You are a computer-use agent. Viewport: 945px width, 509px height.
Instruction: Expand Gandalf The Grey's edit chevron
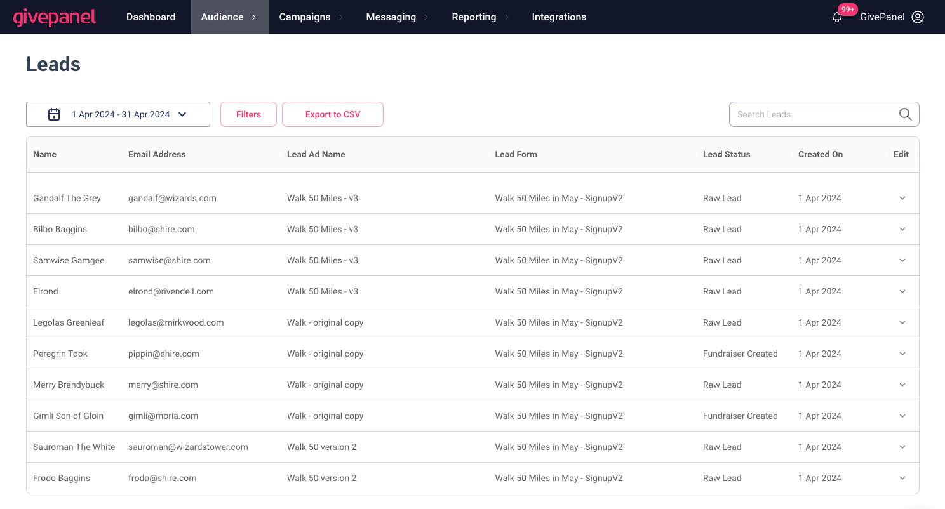[902, 198]
